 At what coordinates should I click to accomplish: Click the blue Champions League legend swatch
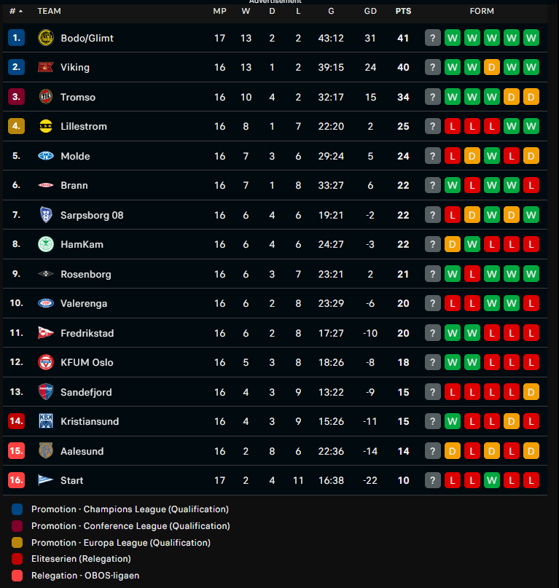[17, 509]
